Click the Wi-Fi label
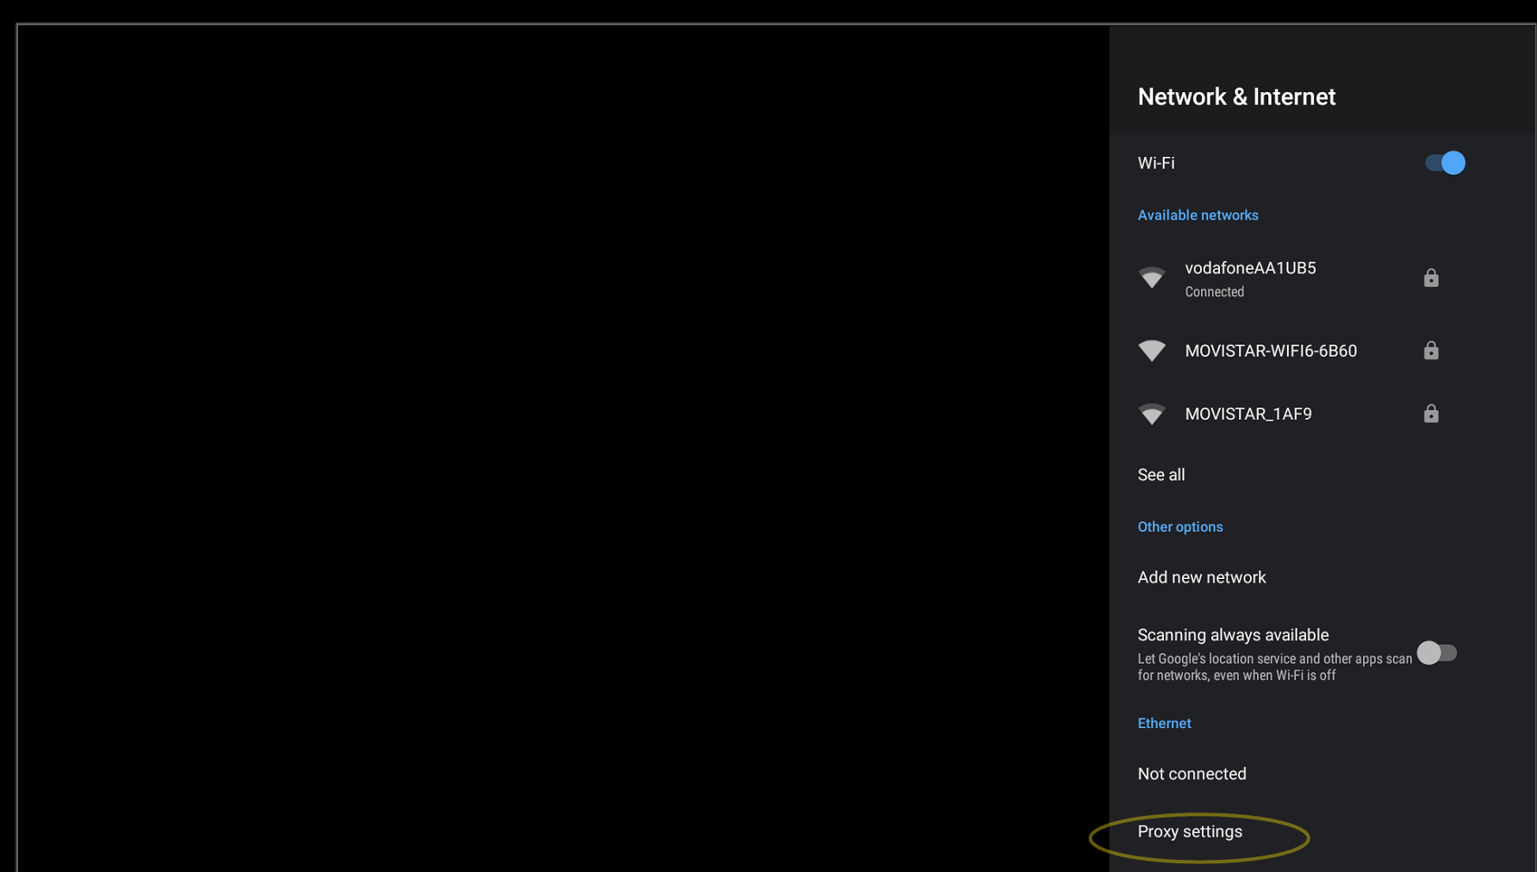 click(1156, 163)
